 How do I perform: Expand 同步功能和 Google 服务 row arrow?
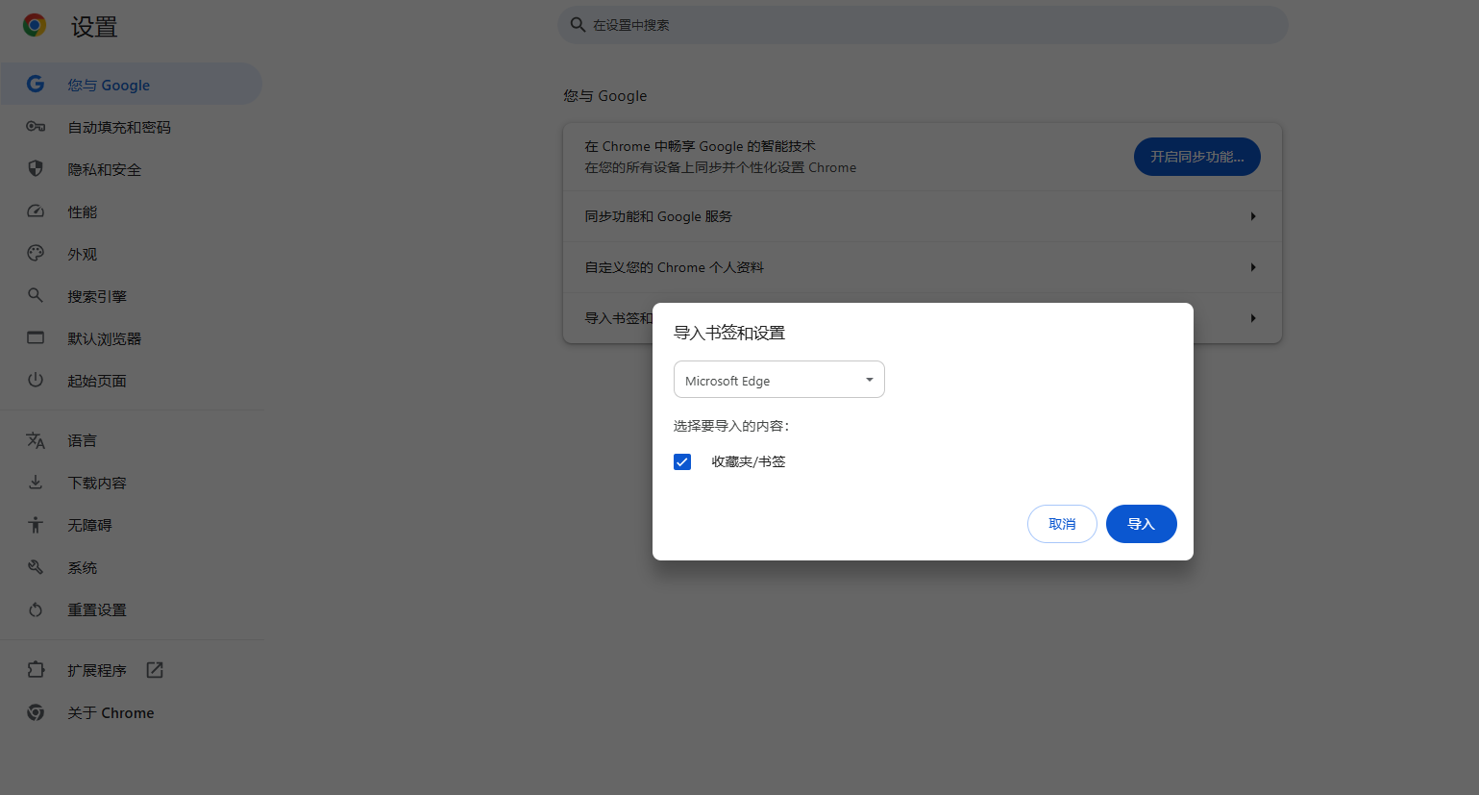pos(1253,216)
